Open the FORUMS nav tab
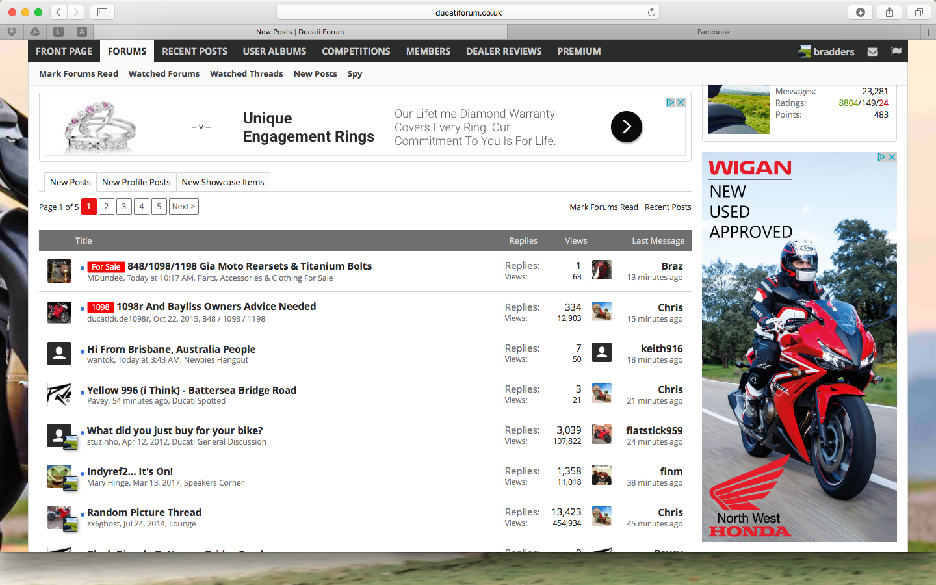936x585 pixels. (x=127, y=51)
